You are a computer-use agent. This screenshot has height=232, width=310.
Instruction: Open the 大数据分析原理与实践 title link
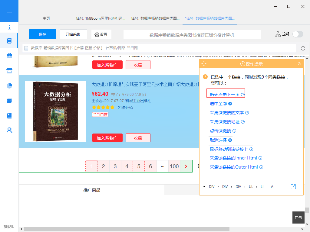(x=146, y=85)
